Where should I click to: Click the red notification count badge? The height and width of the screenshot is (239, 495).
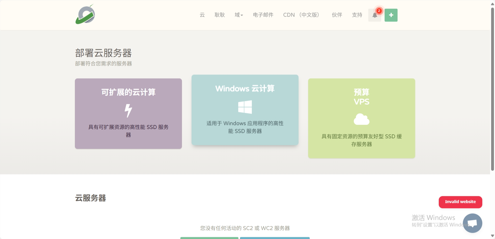click(x=379, y=11)
